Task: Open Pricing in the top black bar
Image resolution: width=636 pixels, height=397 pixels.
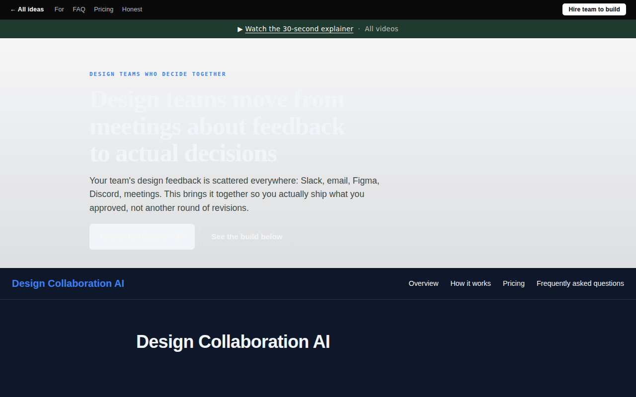Action: pyautogui.click(x=103, y=9)
